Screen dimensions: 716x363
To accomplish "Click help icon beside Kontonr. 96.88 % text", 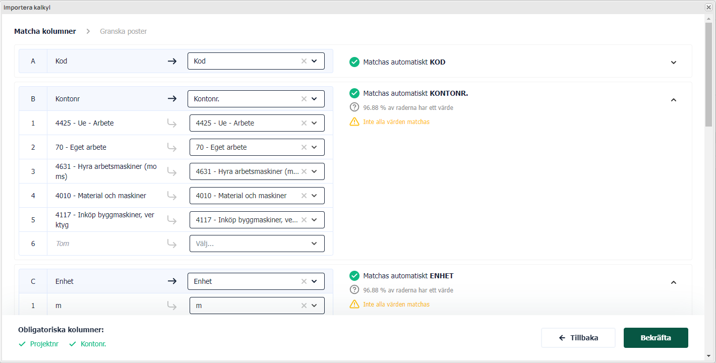I will click(x=354, y=107).
